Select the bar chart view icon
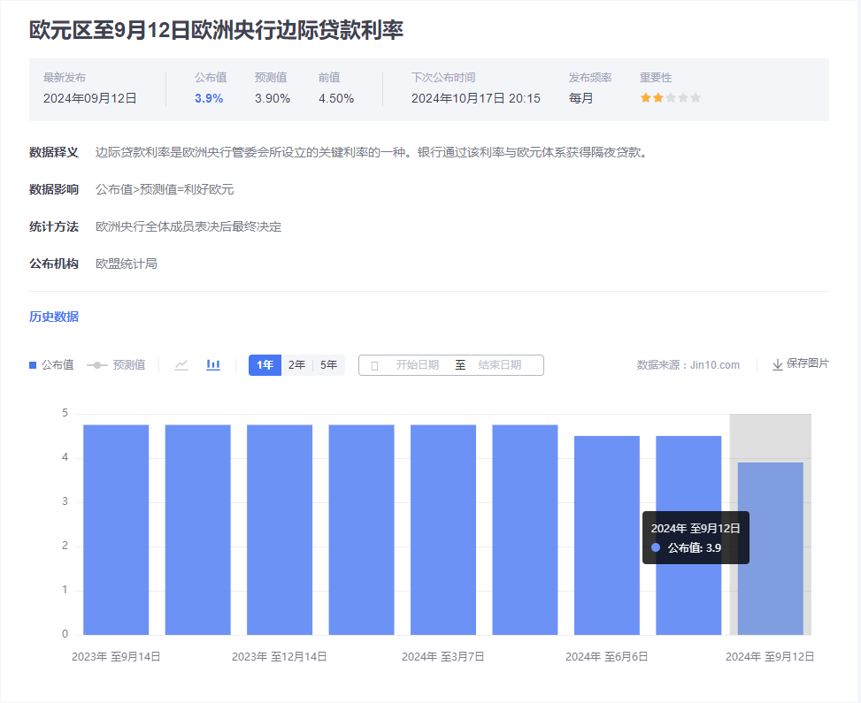The image size is (861, 703). (x=213, y=364)
